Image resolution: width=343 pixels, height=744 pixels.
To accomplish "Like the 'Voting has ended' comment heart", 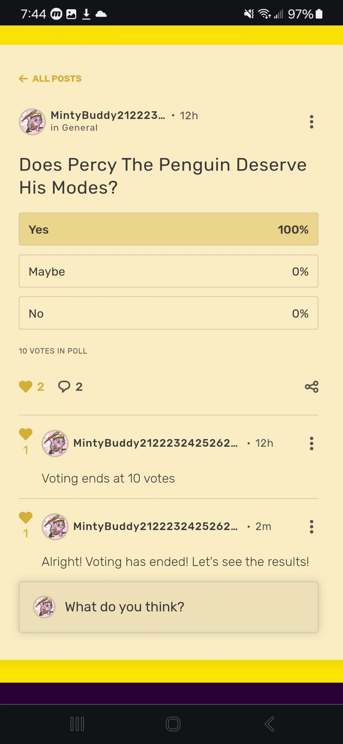I will click(25, 518).
